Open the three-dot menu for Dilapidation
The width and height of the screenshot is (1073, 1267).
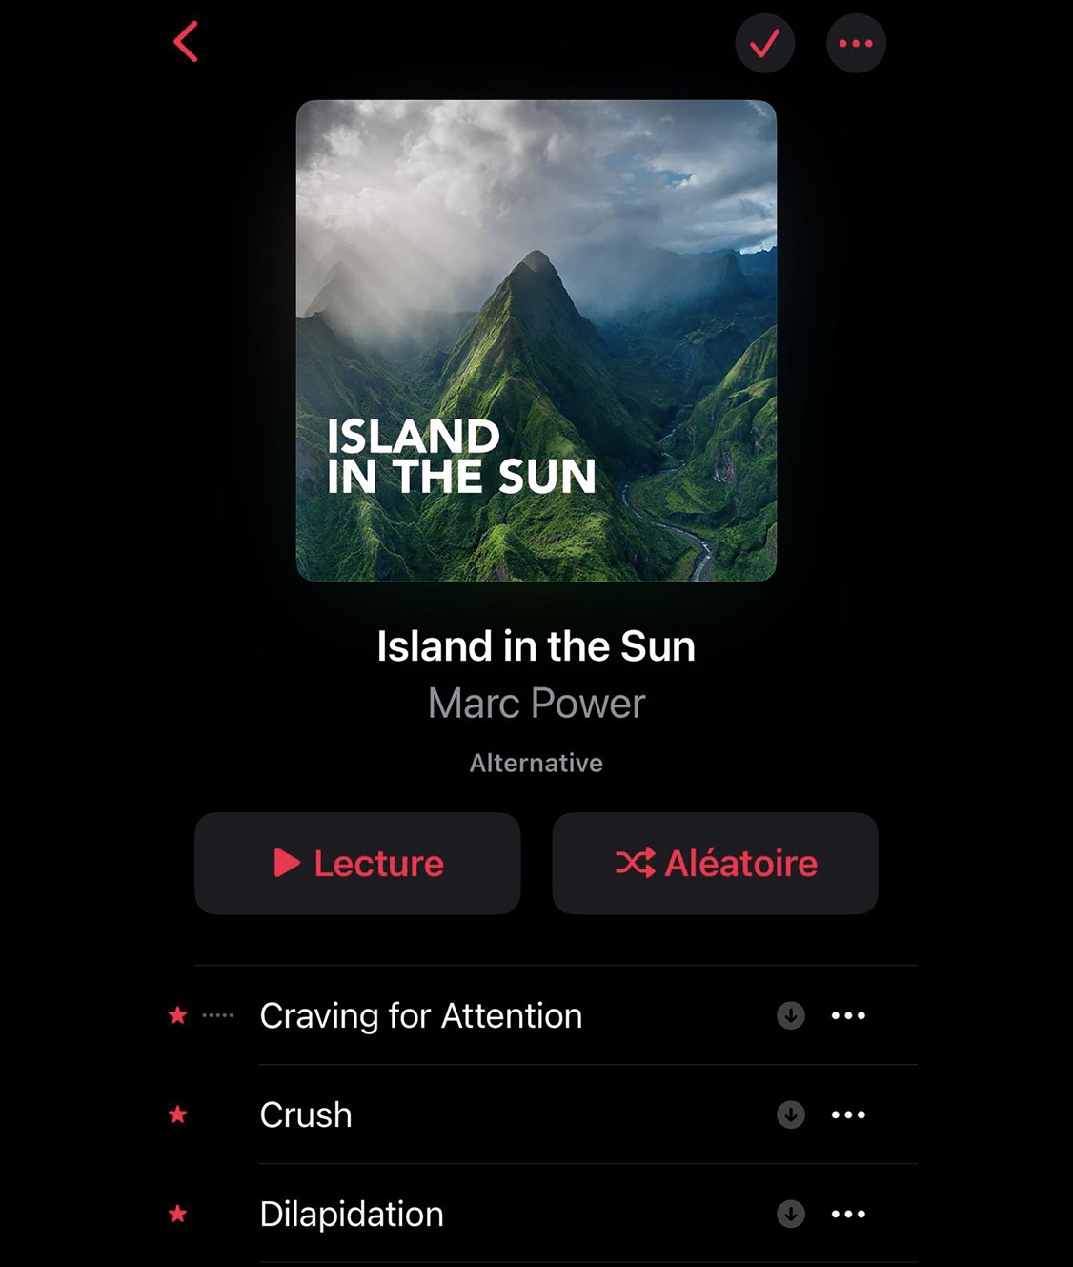[x=848, y=1214]
